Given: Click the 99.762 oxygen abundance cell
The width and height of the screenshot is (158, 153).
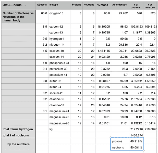Looking at the screenshot, I should pyautogui.click(x=120, y=17).
